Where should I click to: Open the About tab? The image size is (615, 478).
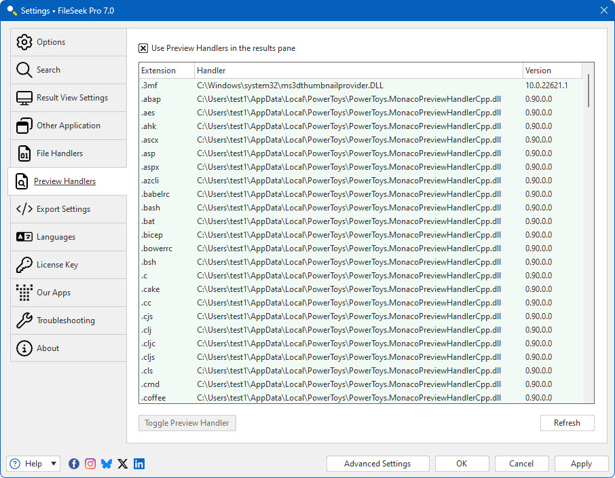click(x=69, y=348)
